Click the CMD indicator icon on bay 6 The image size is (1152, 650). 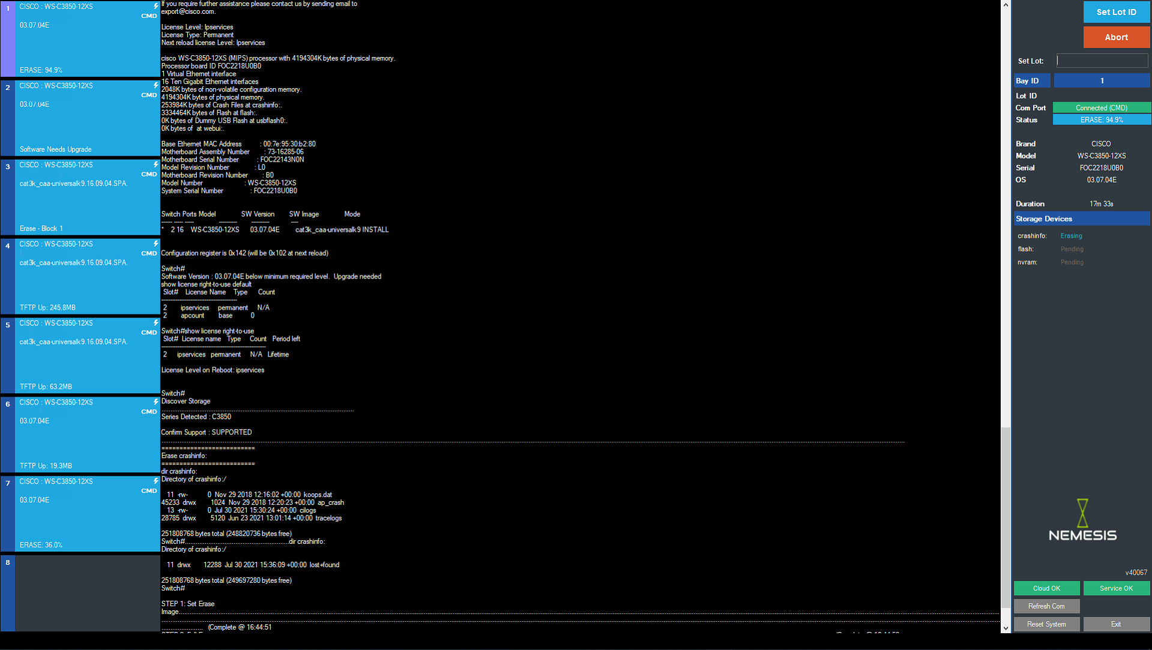148,412
